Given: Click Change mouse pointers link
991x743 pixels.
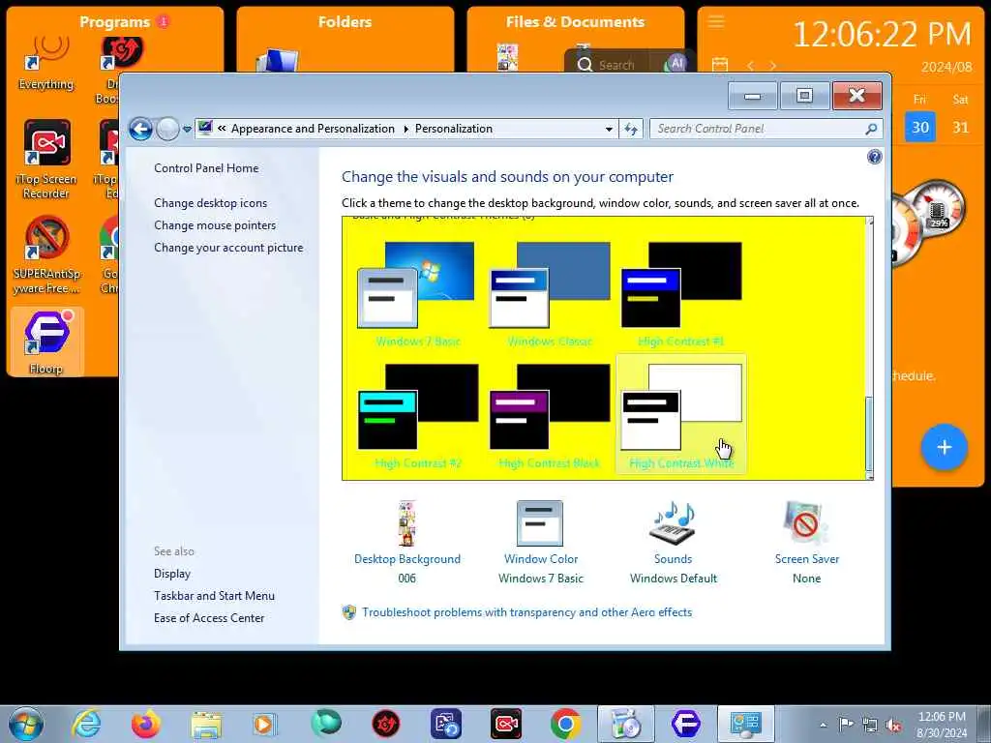Looking at the screenshot, I should 215,224.
